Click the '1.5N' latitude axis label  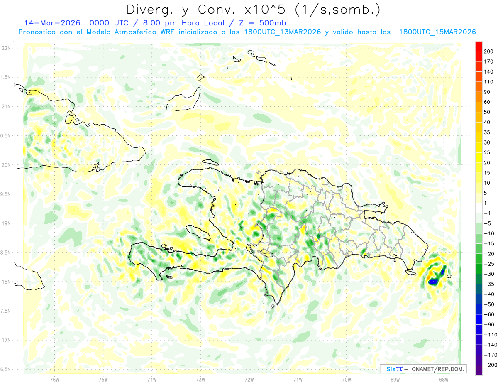click(x=6, y=77)
